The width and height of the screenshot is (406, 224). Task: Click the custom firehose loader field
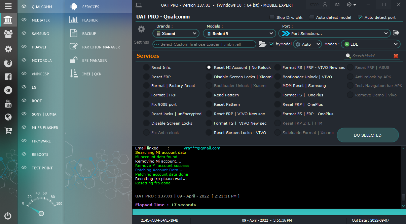(x=204, y=44)
